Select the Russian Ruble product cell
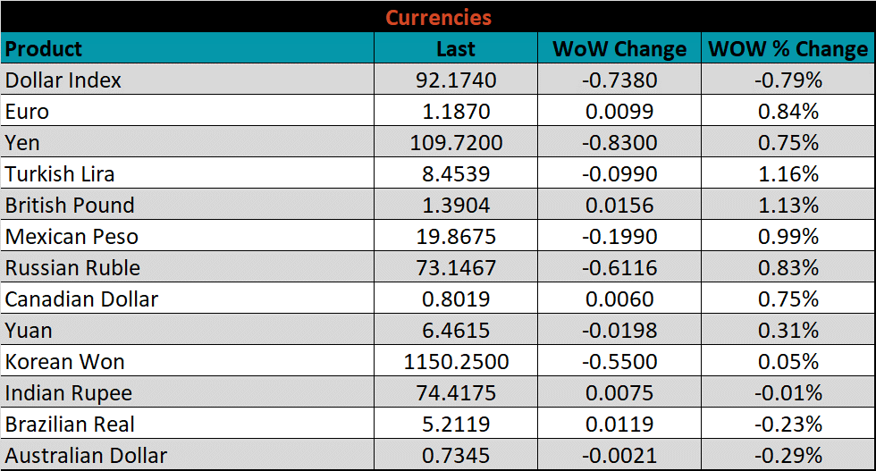876x471 pixels. click(72, 268)
